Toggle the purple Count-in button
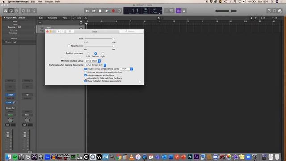The height and width of the screenshot is (161, 286). click(178, 11)
